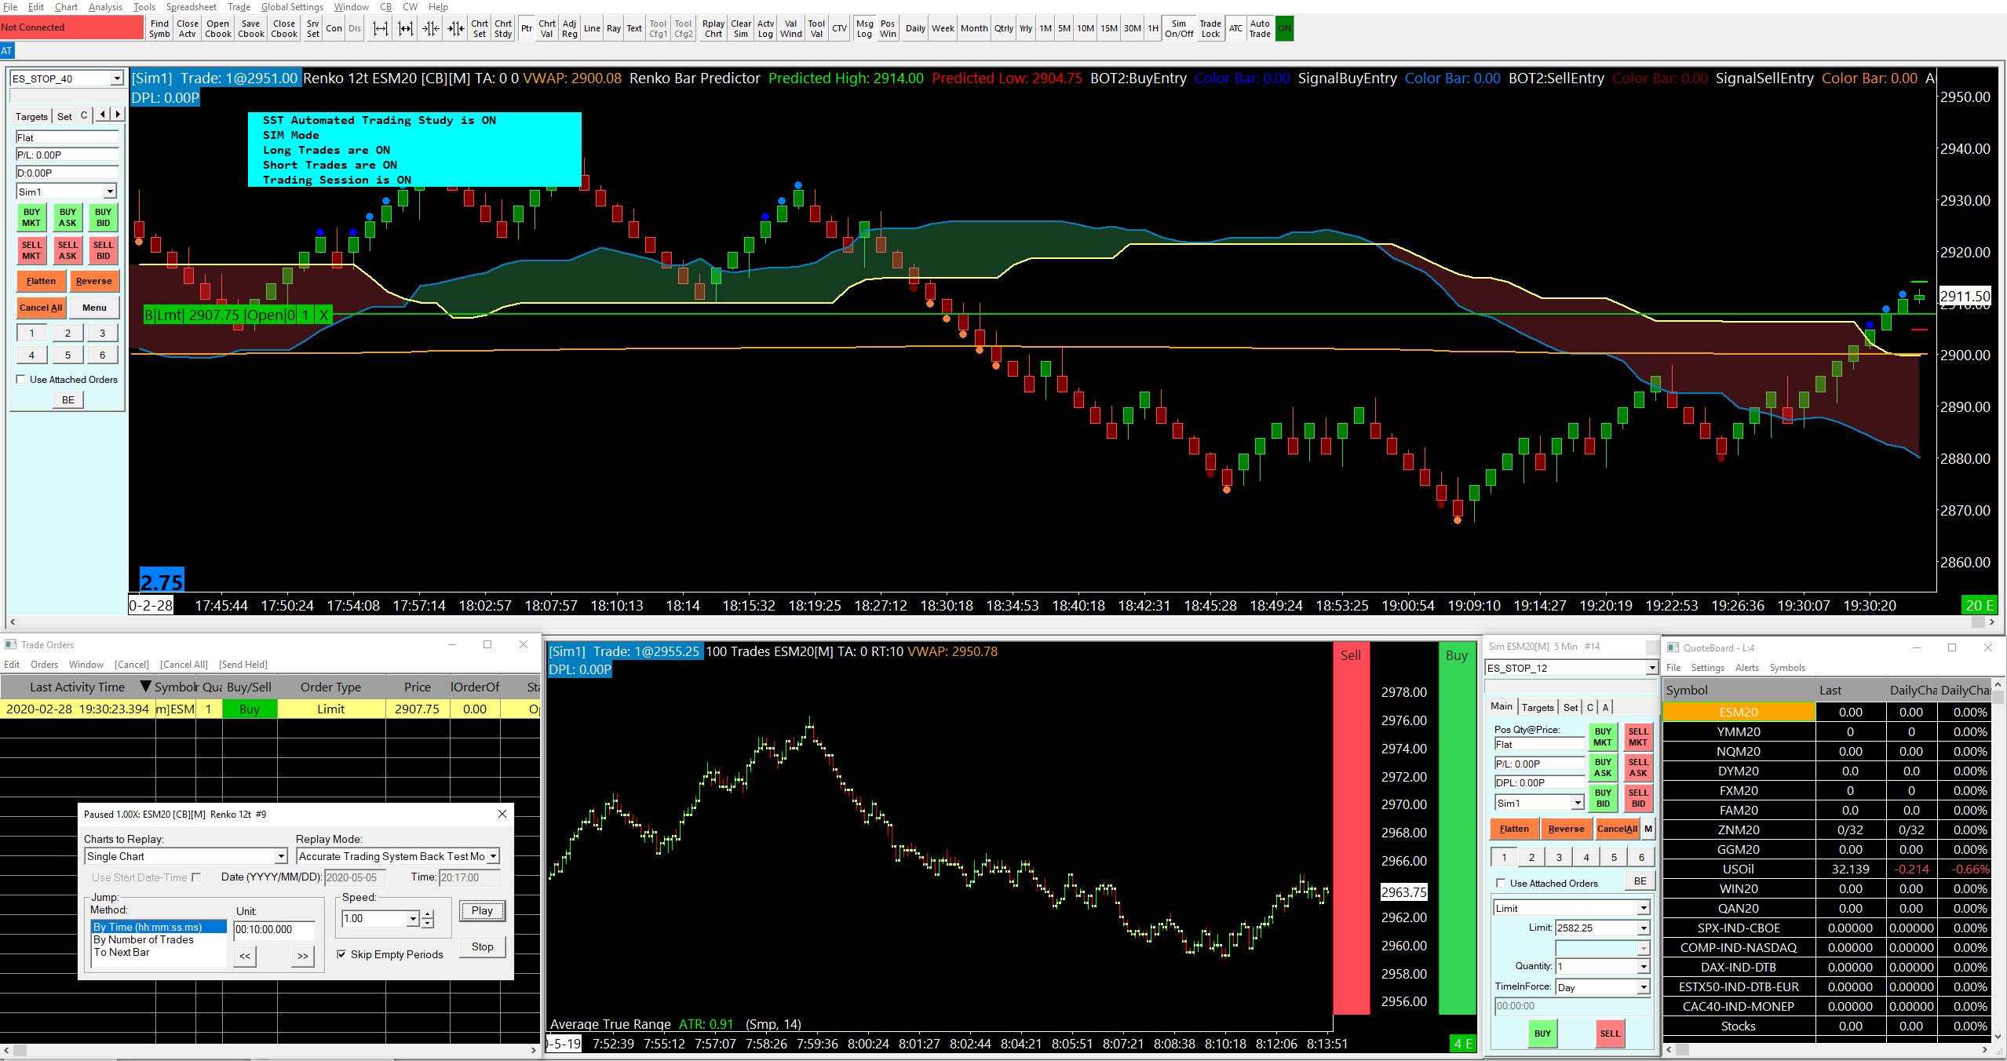Enable Use Attached Orders in left trade panel
Viewport: 2007px width, 1061px height.
(21, 379)
